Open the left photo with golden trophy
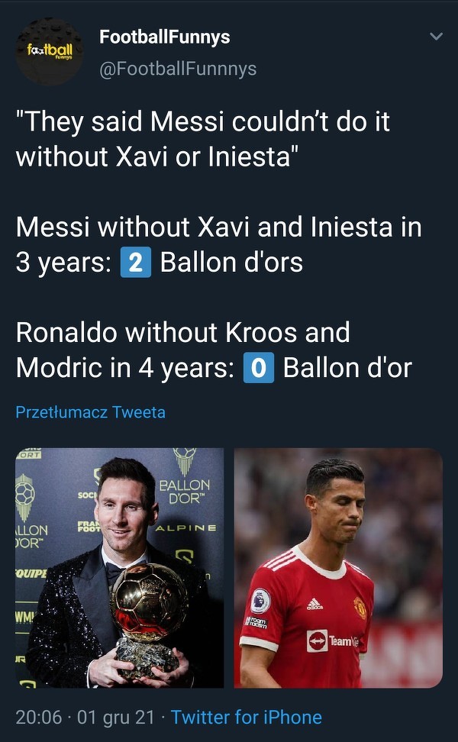The image size is (458, 742). point(120,567)
